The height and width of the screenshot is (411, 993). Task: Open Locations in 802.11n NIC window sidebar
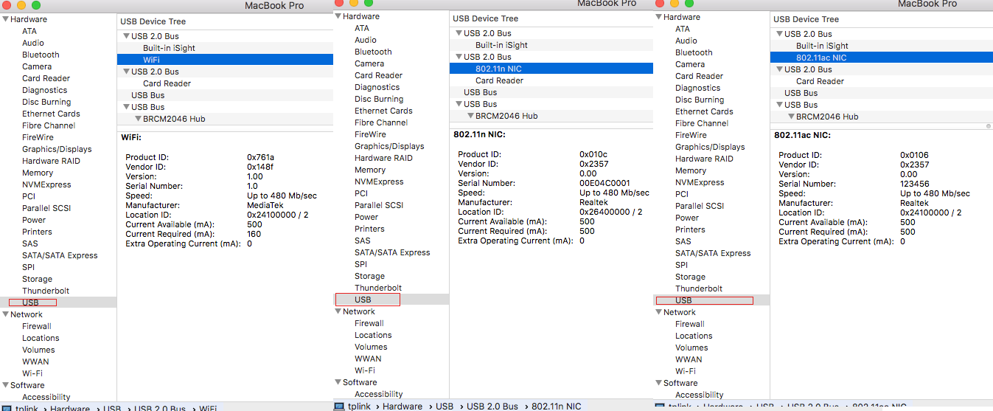(x=373, y=335)
